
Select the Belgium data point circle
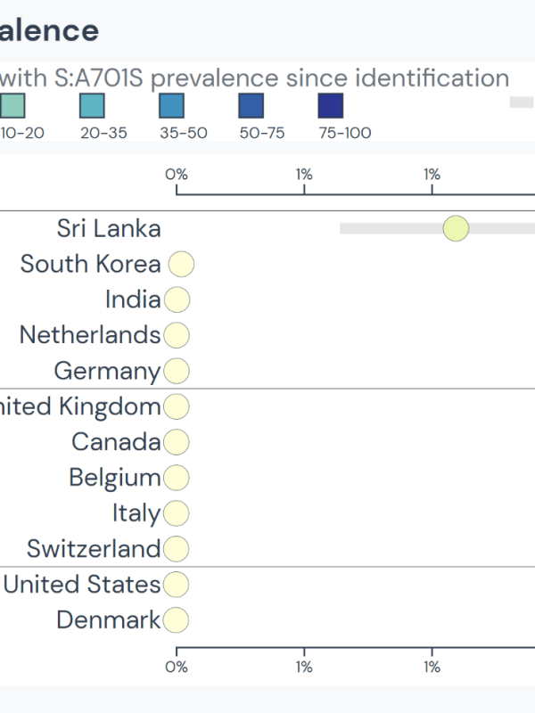[177, 478]
